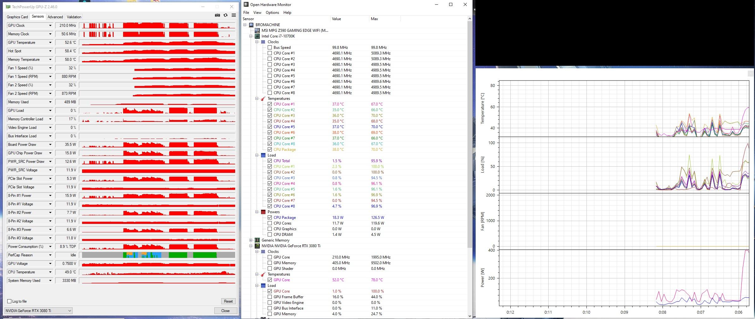The image size is (755, 319).
Task: Open the Options menu
Action: coord(272,13)
